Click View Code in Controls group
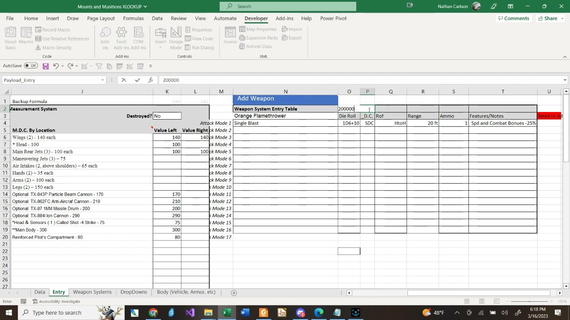The height and width of the screenshot is (320, 570). [x=199, y=39]
